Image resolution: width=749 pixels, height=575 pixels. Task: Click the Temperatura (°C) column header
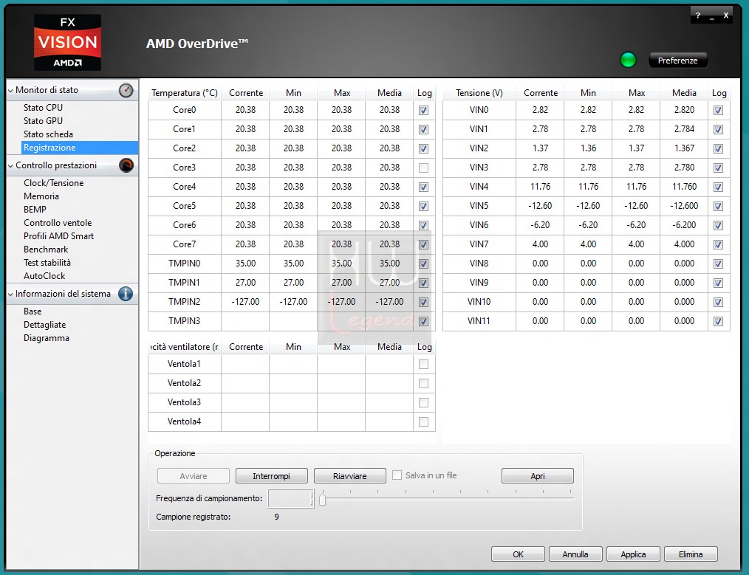185,93
